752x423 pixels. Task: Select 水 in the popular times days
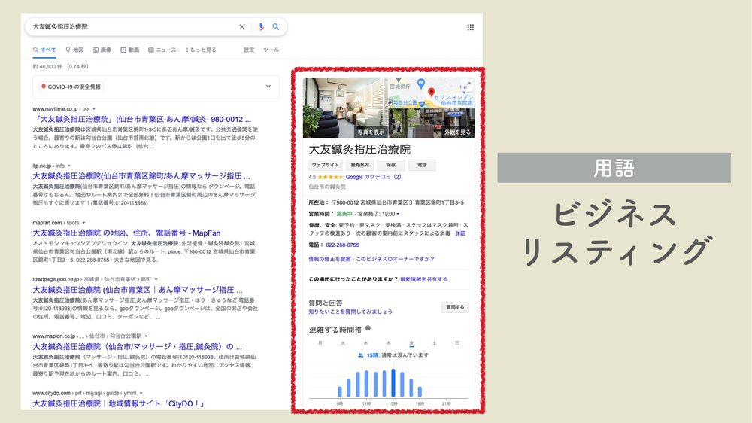coord(366,343)
